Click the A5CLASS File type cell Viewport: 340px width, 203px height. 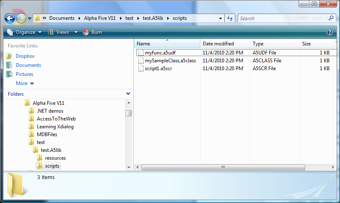pyautogui.click(x=267, y=61)
